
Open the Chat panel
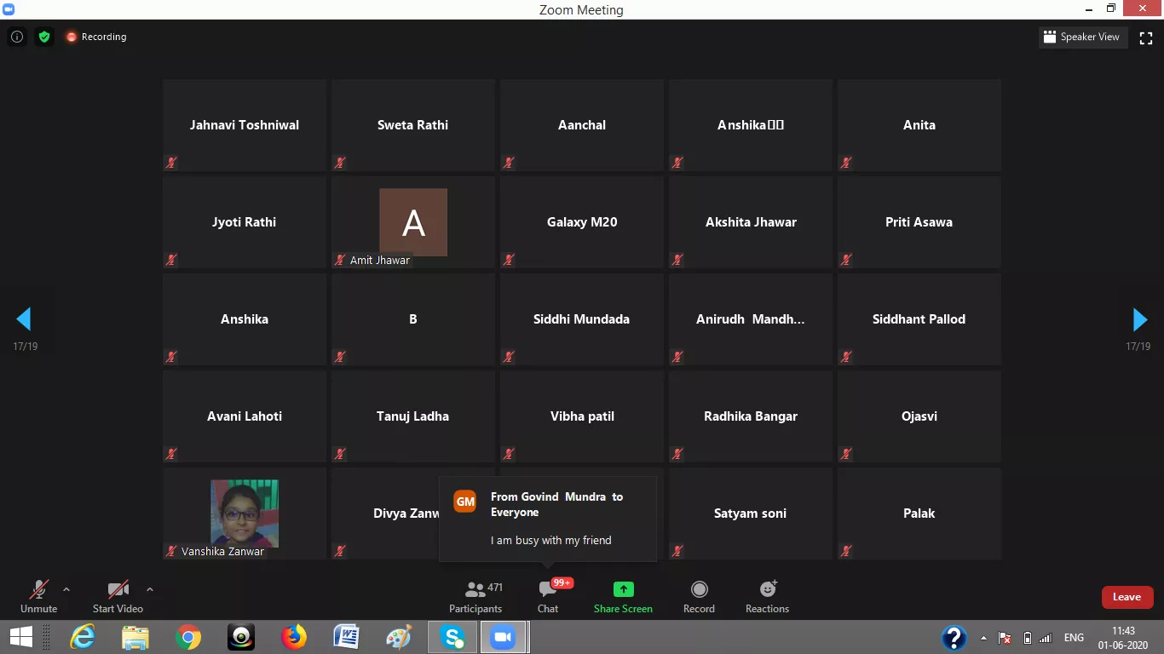[x=548, y=596]
